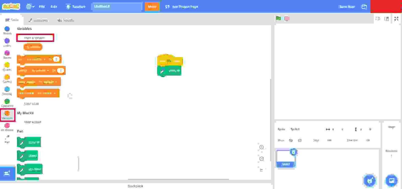Click the Scratch logo
The height and width of the screenshot is (189, 402).
pyautogui.click(x=11, y=7)
